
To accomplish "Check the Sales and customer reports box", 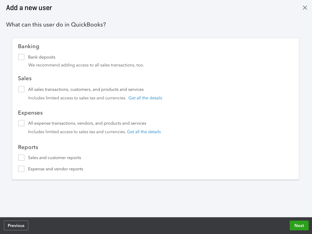I will coord(21,157).
